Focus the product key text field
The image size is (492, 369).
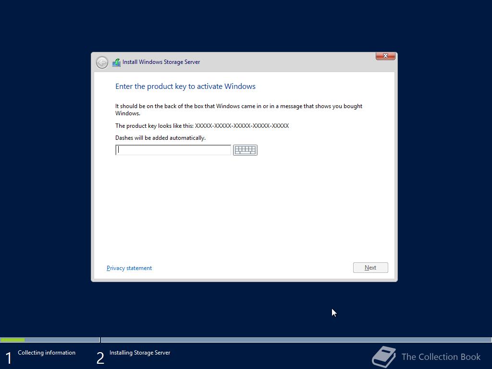173,150
